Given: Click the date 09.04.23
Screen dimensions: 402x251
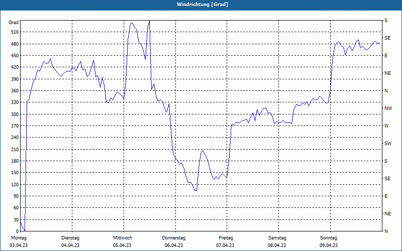Looking at the screenshot, I should click(329, 245).
